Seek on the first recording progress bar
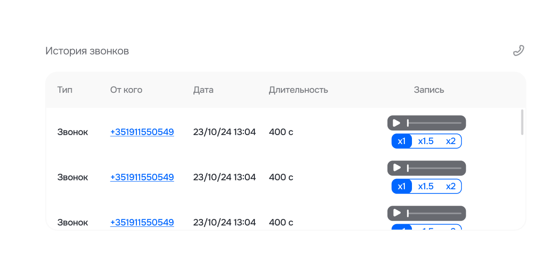Screen dimensions: 554x274 pos(434,123)
